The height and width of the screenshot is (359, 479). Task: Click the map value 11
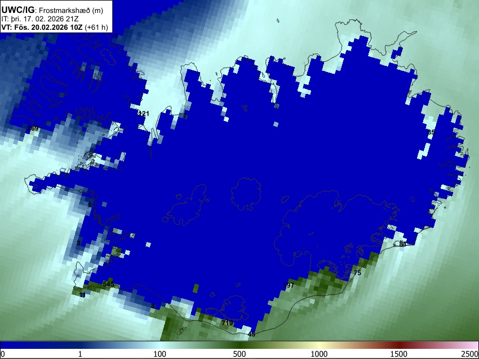[x=82, y=295]
